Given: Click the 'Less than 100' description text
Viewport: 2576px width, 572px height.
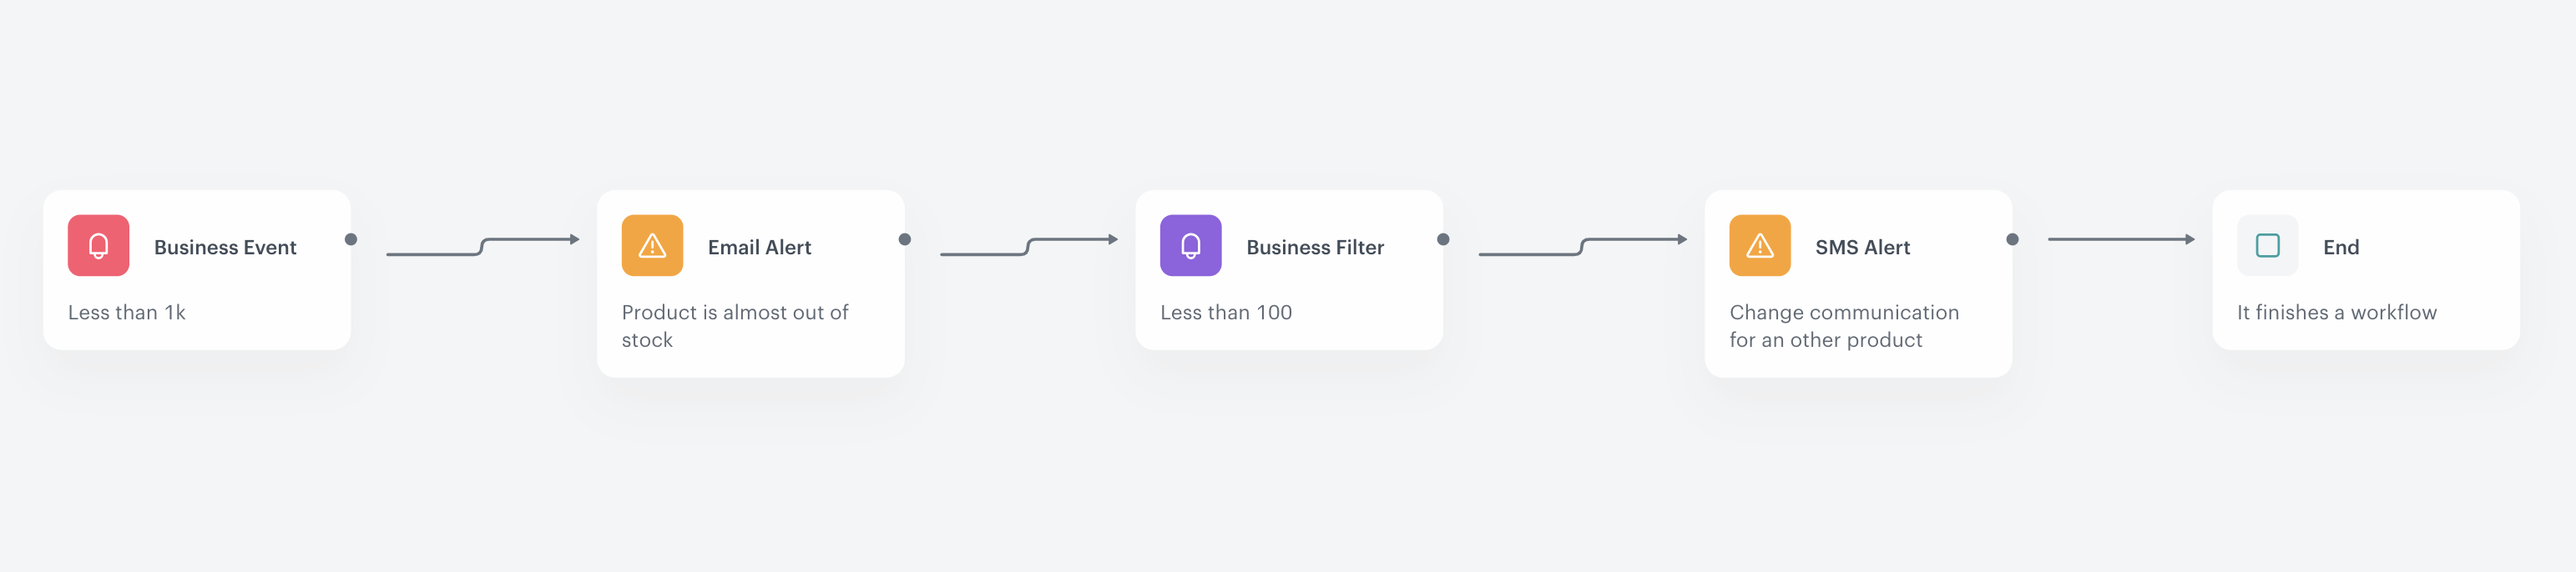Looking at the screenshot, I should (x=1226, y=313).
